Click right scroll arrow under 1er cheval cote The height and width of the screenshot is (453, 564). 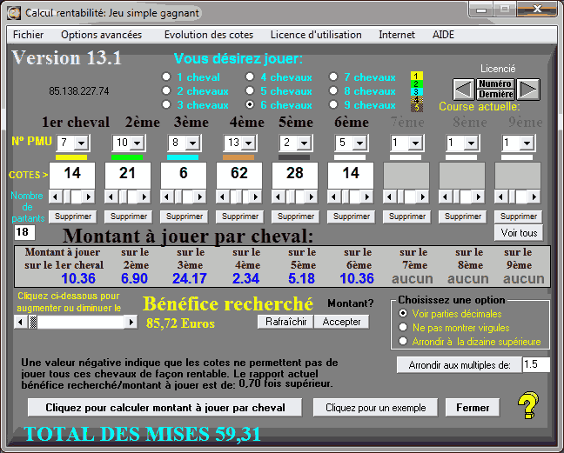[x=90, y=197]
